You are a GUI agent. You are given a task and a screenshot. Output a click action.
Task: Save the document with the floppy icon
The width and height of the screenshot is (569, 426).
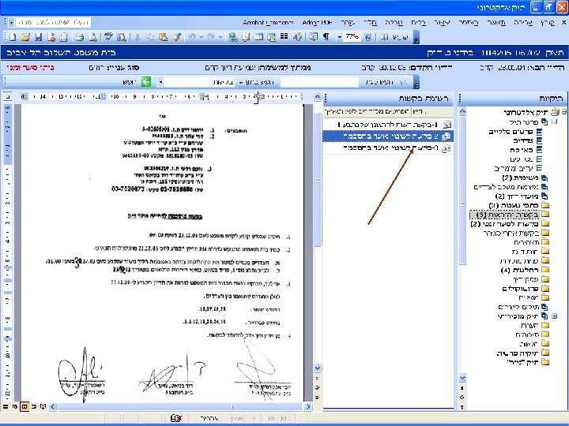[x=39, y=37]
